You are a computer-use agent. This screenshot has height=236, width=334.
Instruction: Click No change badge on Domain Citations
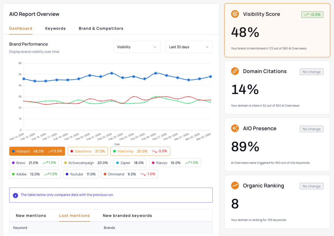[311, 72]
